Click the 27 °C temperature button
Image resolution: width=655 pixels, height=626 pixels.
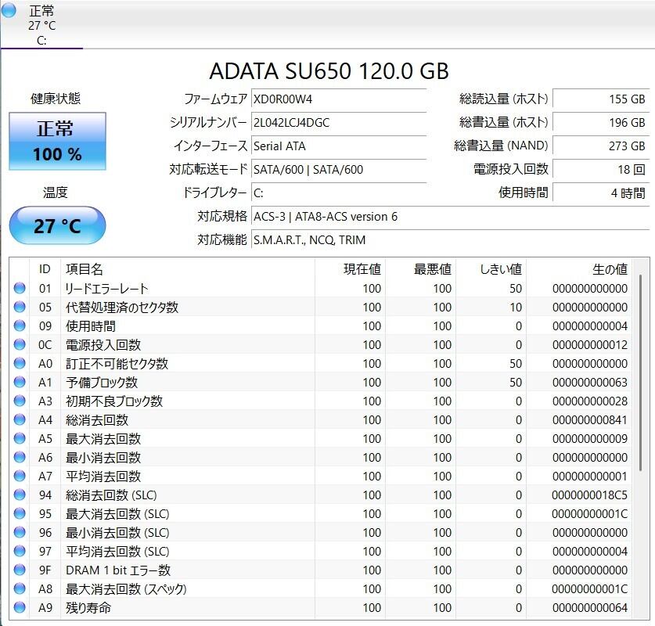[57, 226]
